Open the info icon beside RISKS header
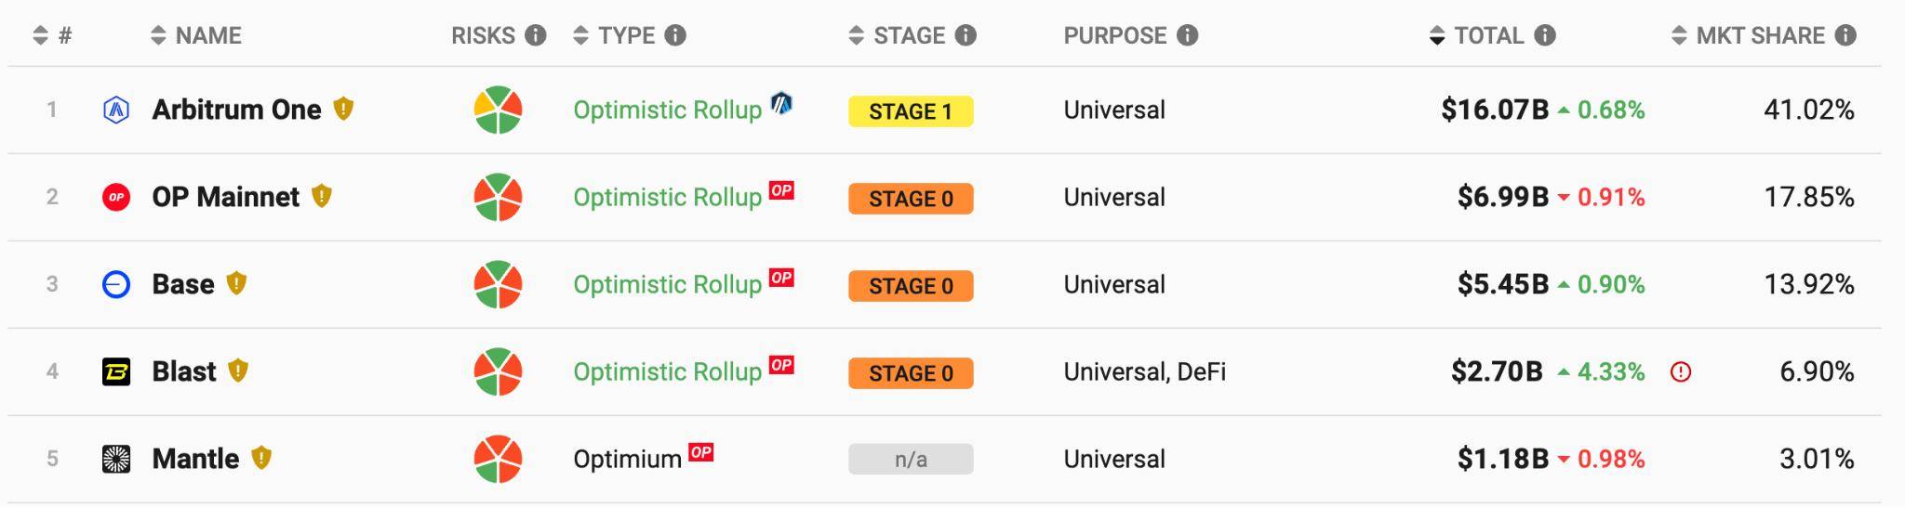The height and width of the screenshot is (507, 1905). click(x=535, y=35)
